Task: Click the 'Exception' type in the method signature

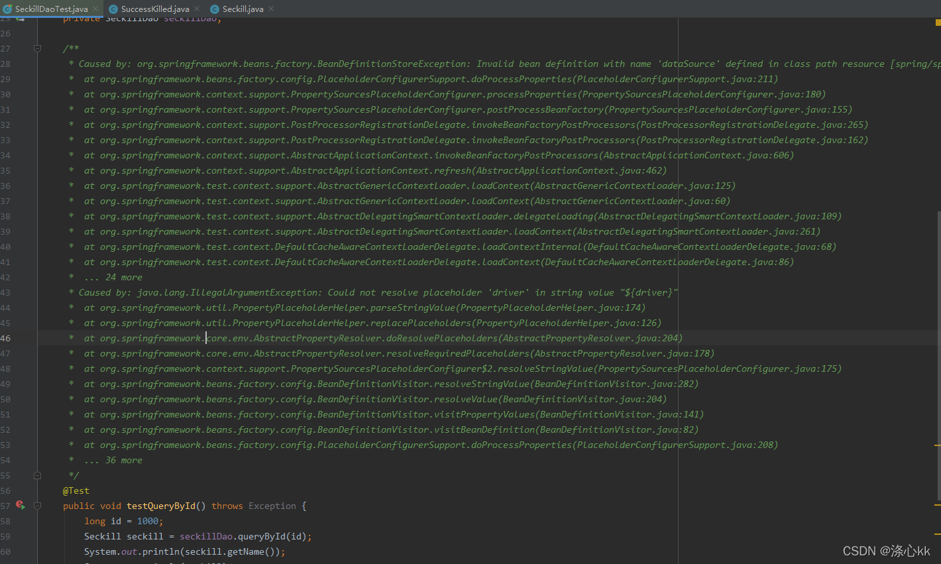Action: [x=272, y=506]
